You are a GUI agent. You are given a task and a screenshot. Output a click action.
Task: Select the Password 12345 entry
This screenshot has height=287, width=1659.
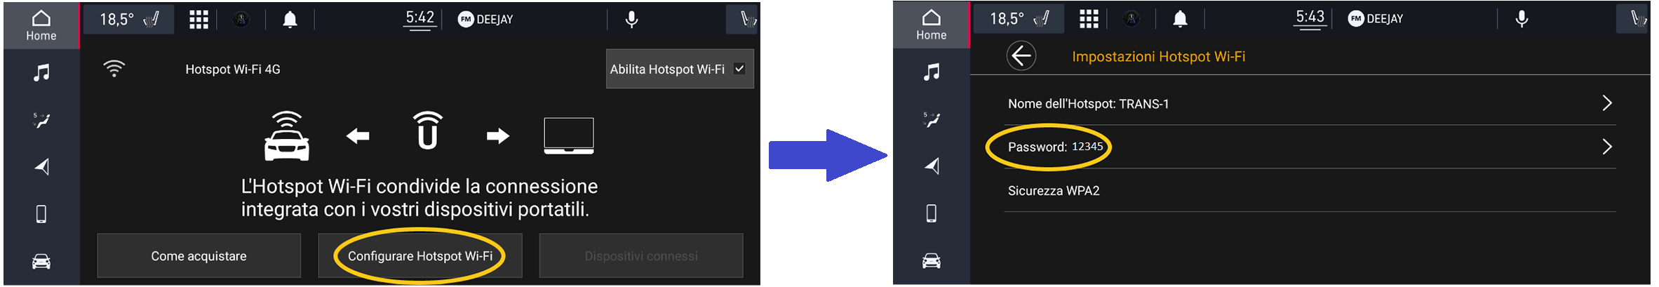tap(1055, 147)
